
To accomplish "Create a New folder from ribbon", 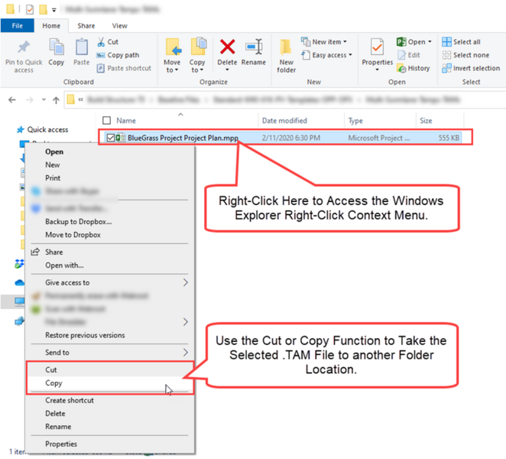I will coord(286,56).
